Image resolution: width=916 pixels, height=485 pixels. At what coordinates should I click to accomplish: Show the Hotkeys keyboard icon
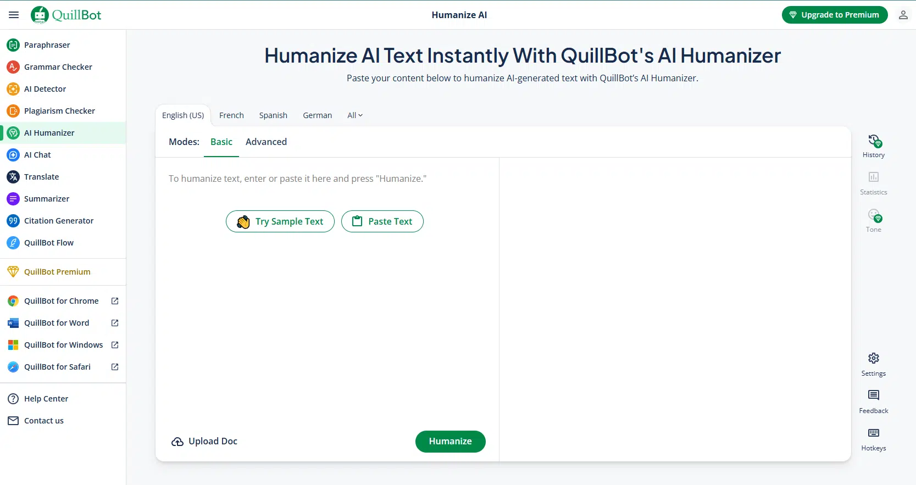click(x=874, y=433)
